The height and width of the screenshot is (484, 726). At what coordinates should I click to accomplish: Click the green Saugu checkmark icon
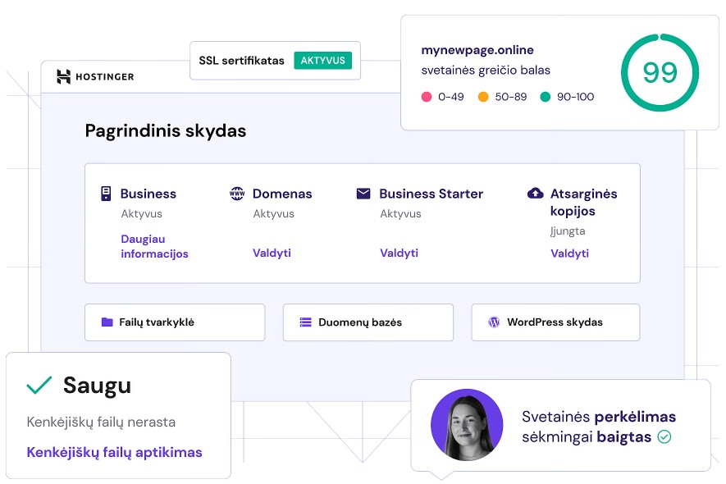tap(39, 385)
